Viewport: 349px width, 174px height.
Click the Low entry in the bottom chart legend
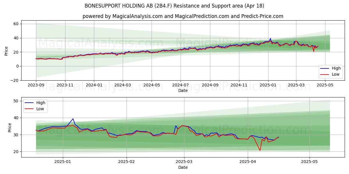point(35,108)
